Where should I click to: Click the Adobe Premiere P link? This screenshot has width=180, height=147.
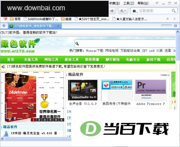pos(151,104)
